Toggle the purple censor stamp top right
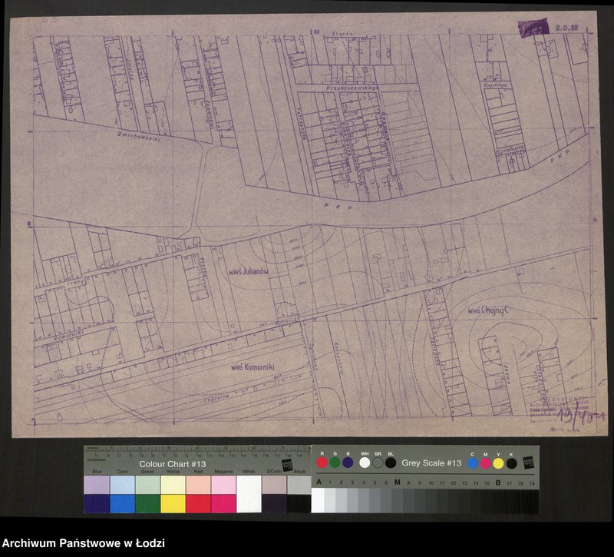614x557 pixels. [x=533, y=28]
